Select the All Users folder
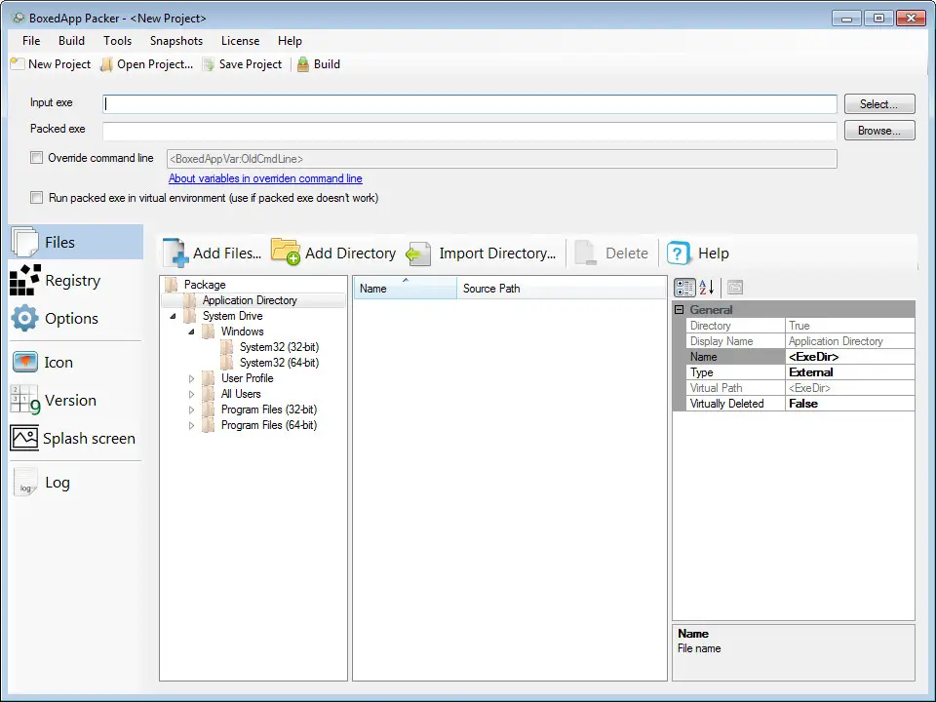The height and width of the screenshot is (702, 936). (x=241, y=394)
